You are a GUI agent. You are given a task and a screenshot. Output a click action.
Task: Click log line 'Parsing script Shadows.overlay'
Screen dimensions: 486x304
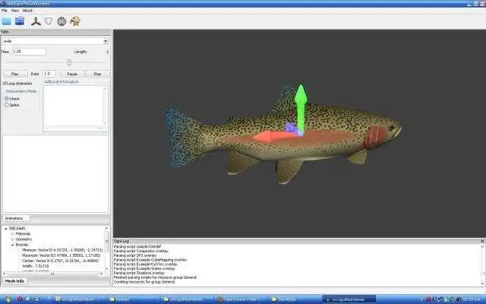[139, 273]
